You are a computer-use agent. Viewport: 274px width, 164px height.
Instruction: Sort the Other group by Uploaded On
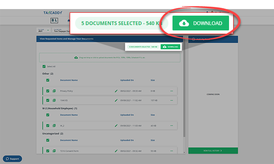(127, 80)
